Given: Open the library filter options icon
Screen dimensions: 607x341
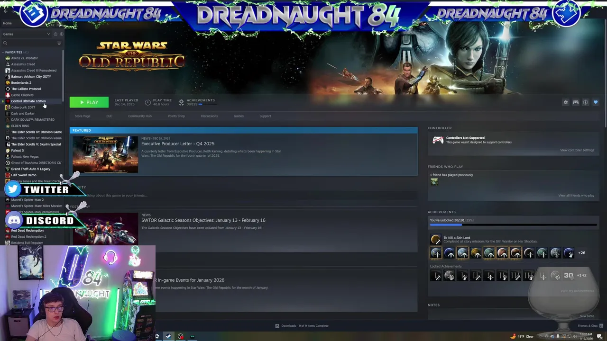Looking at the screenshot, I should pyautogui.click(x=59, y=43).
